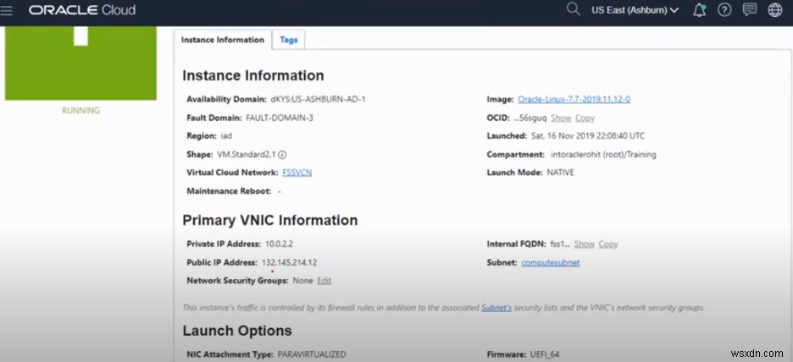Open the globe language icon

[x=774, y=10]
